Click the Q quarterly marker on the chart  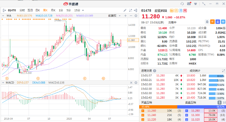pyautogui.click(x=103, y=79)
